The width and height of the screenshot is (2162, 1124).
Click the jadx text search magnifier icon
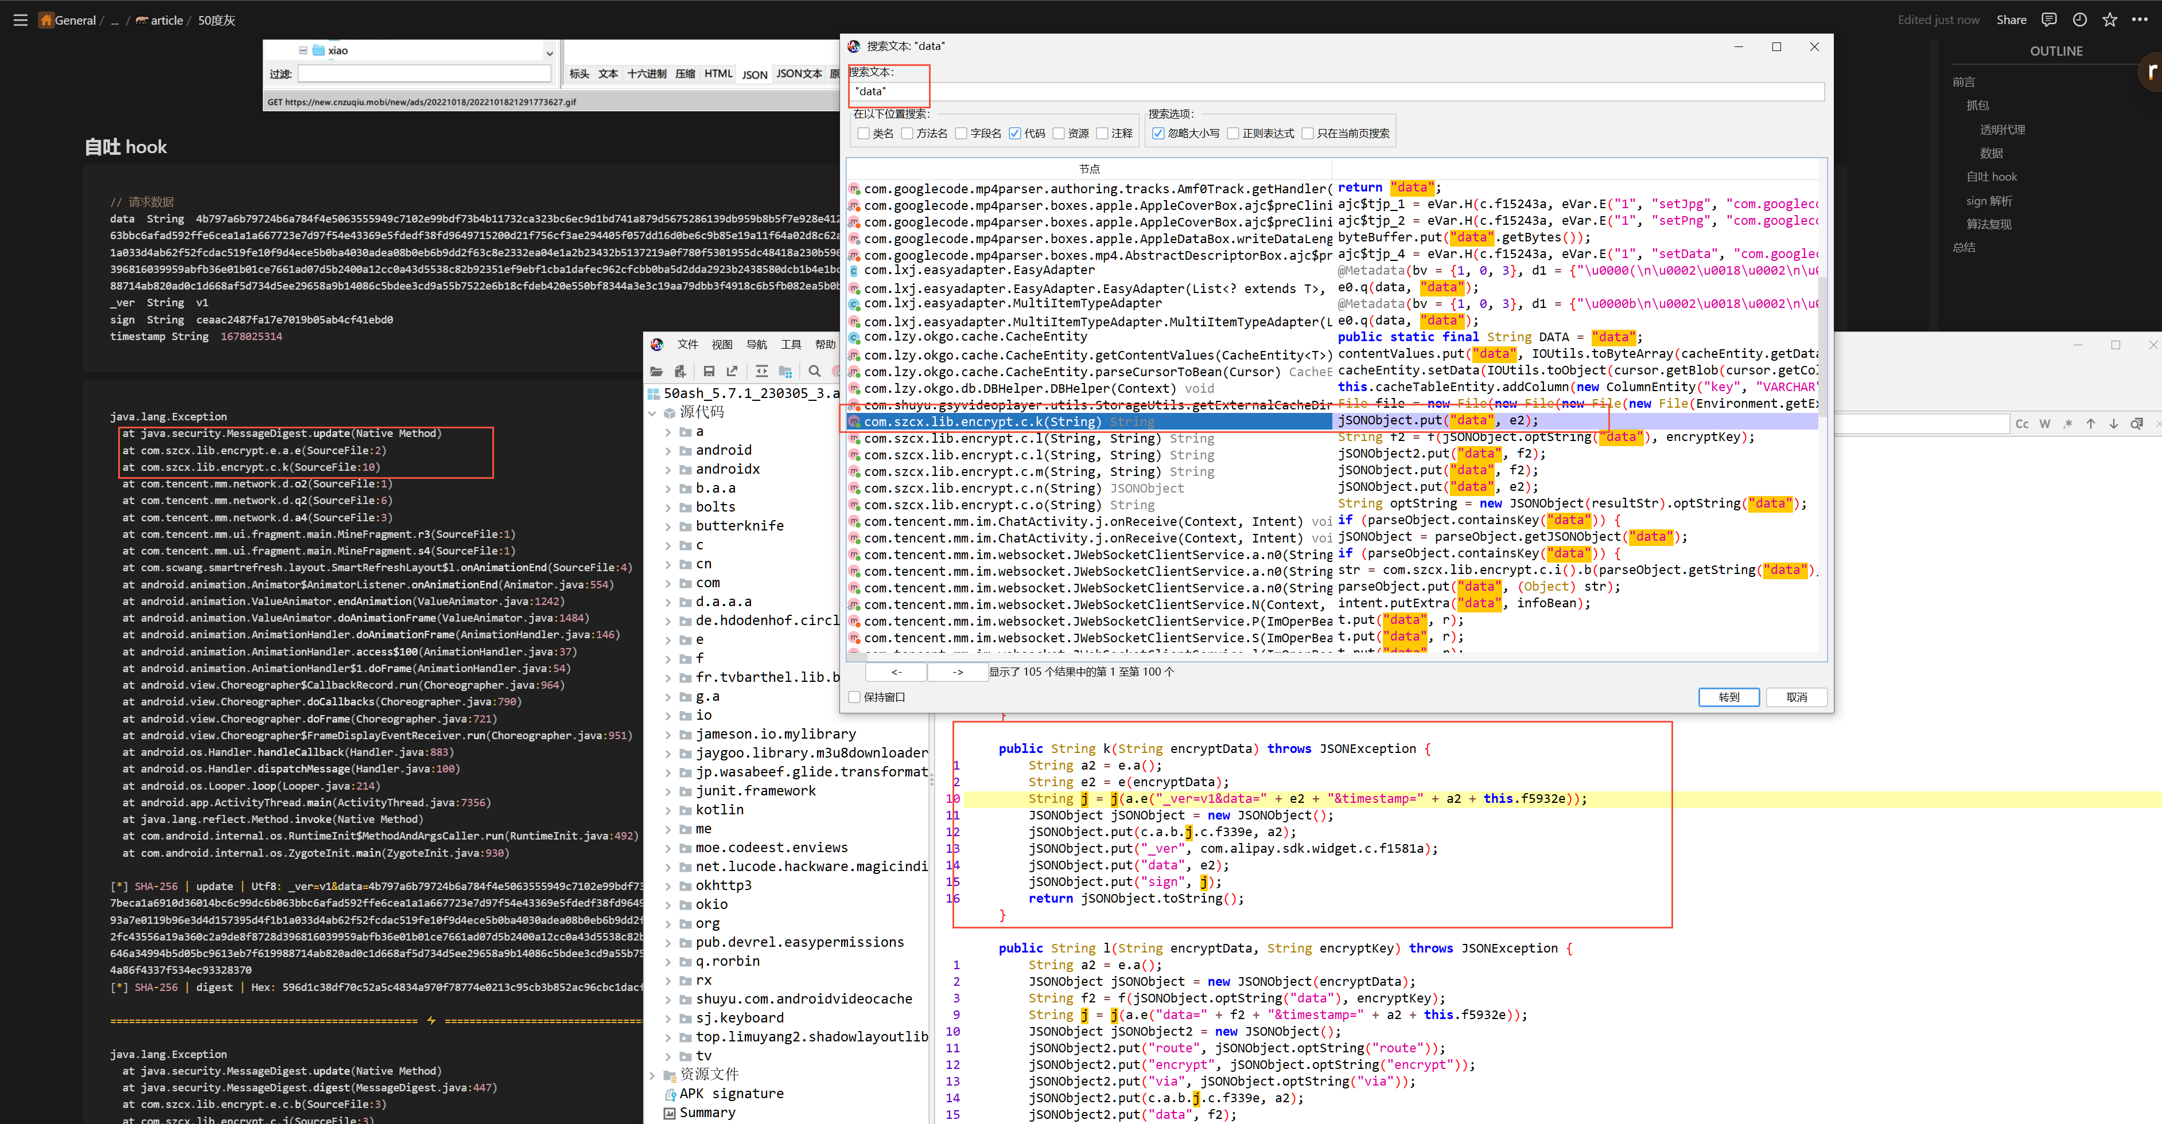click(x=814, y=371)
